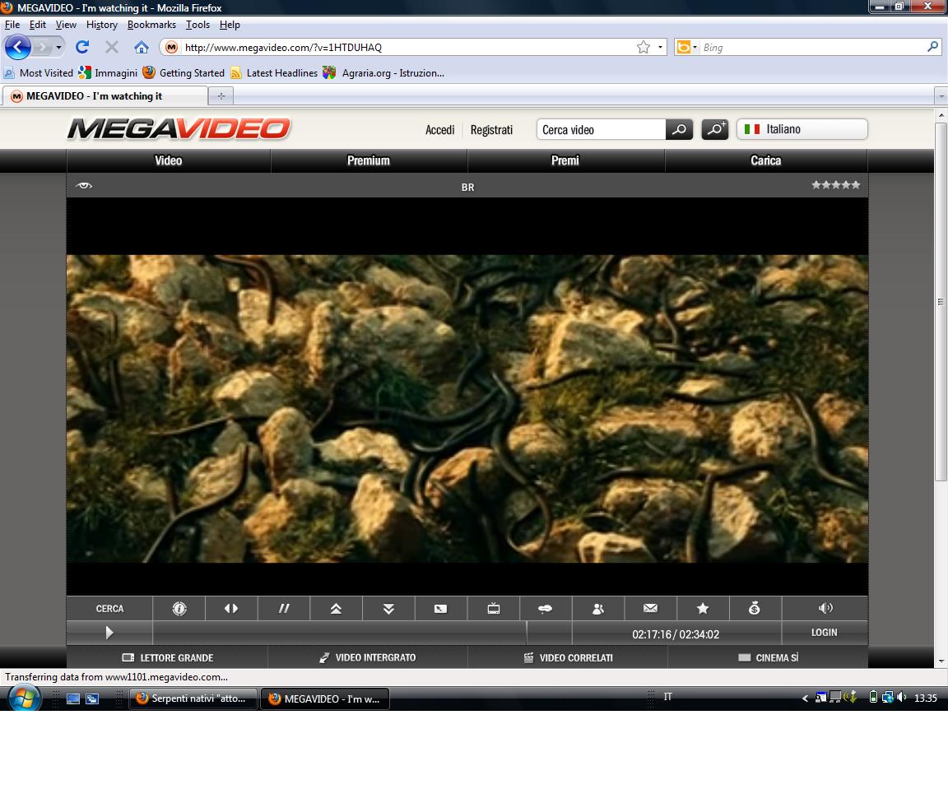Click the eye icon above the video
948x789 pixels.
(x=83, y=186)
